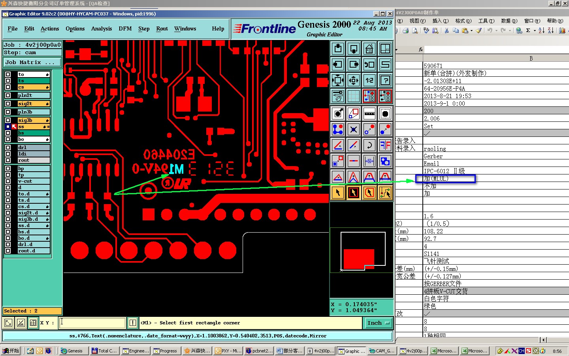Toggle the checkbox for layer sig2t
This screenshot has width=569, height=356.
(x=8, y=104)
